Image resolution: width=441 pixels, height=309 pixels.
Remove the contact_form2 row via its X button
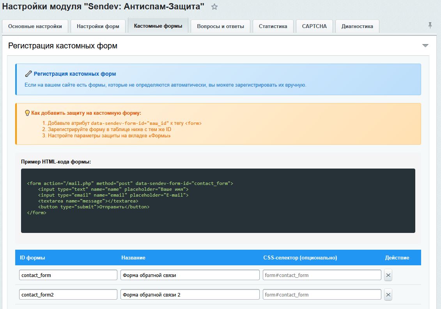click(x=388, y=295)
